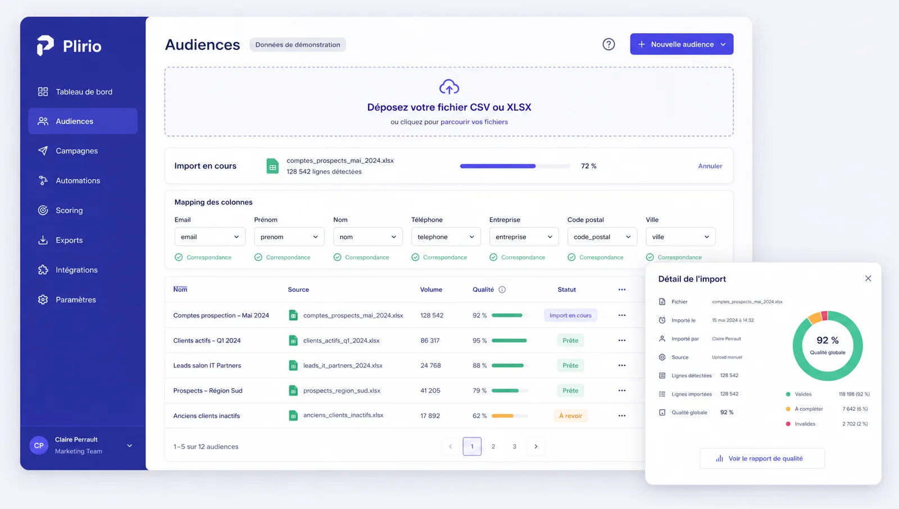This screenshot has width=899, height=509.
Task: Click the CP user avatar
Action: click(x=39, y=446)
